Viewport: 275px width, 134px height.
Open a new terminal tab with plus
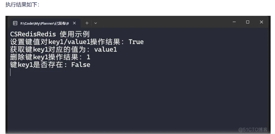point(87,23)
